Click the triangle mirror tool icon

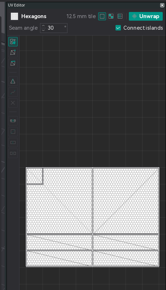13,81
